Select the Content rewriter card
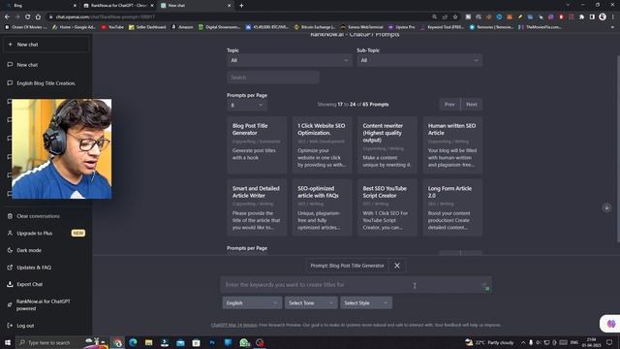 click(x=387, y=144)
